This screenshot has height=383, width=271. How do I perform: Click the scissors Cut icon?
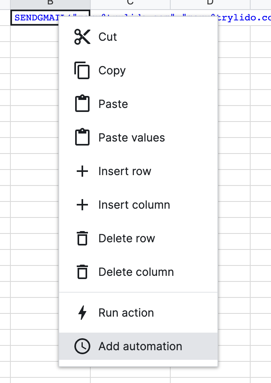pyautogui.click(x=82, y=37)
